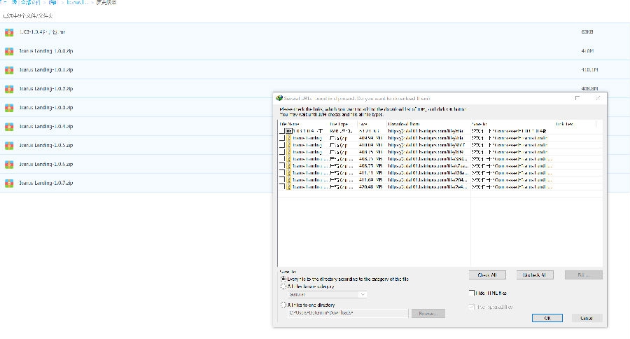This screenshot has width=630, height=339.
Task: Select 'All files to one category' option
Action: (283, 286)
